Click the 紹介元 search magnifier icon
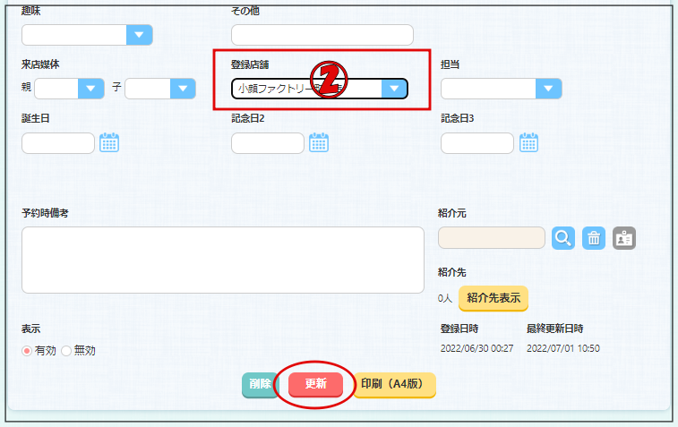The width and height of the screenshot is (678, 427). click(563, 238)
